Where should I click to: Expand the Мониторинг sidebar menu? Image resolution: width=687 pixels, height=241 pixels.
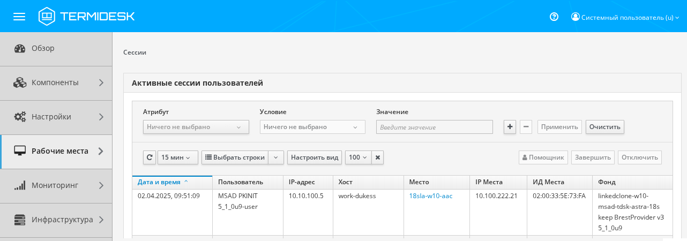[56, 185]
